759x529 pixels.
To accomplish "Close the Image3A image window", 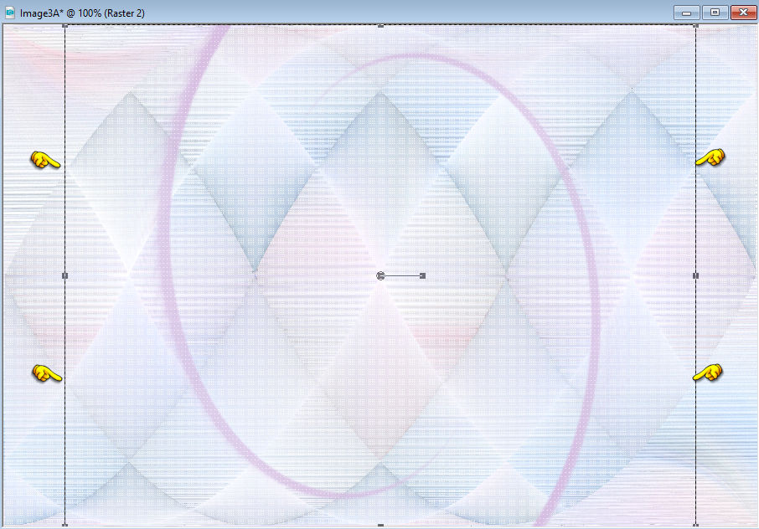I will point(744,13).
